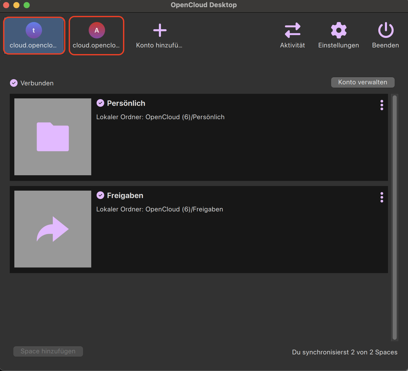Open the three-dot menu for Freigaben

tap(382, 197)
